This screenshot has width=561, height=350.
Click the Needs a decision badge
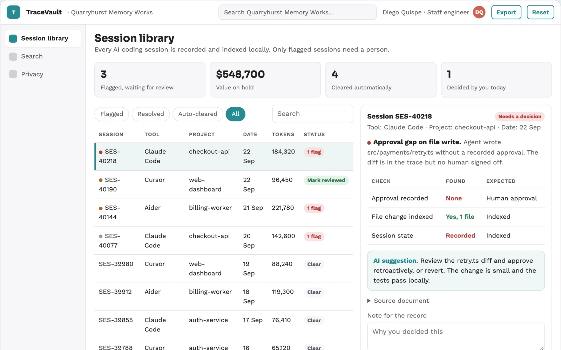point(520,116)
